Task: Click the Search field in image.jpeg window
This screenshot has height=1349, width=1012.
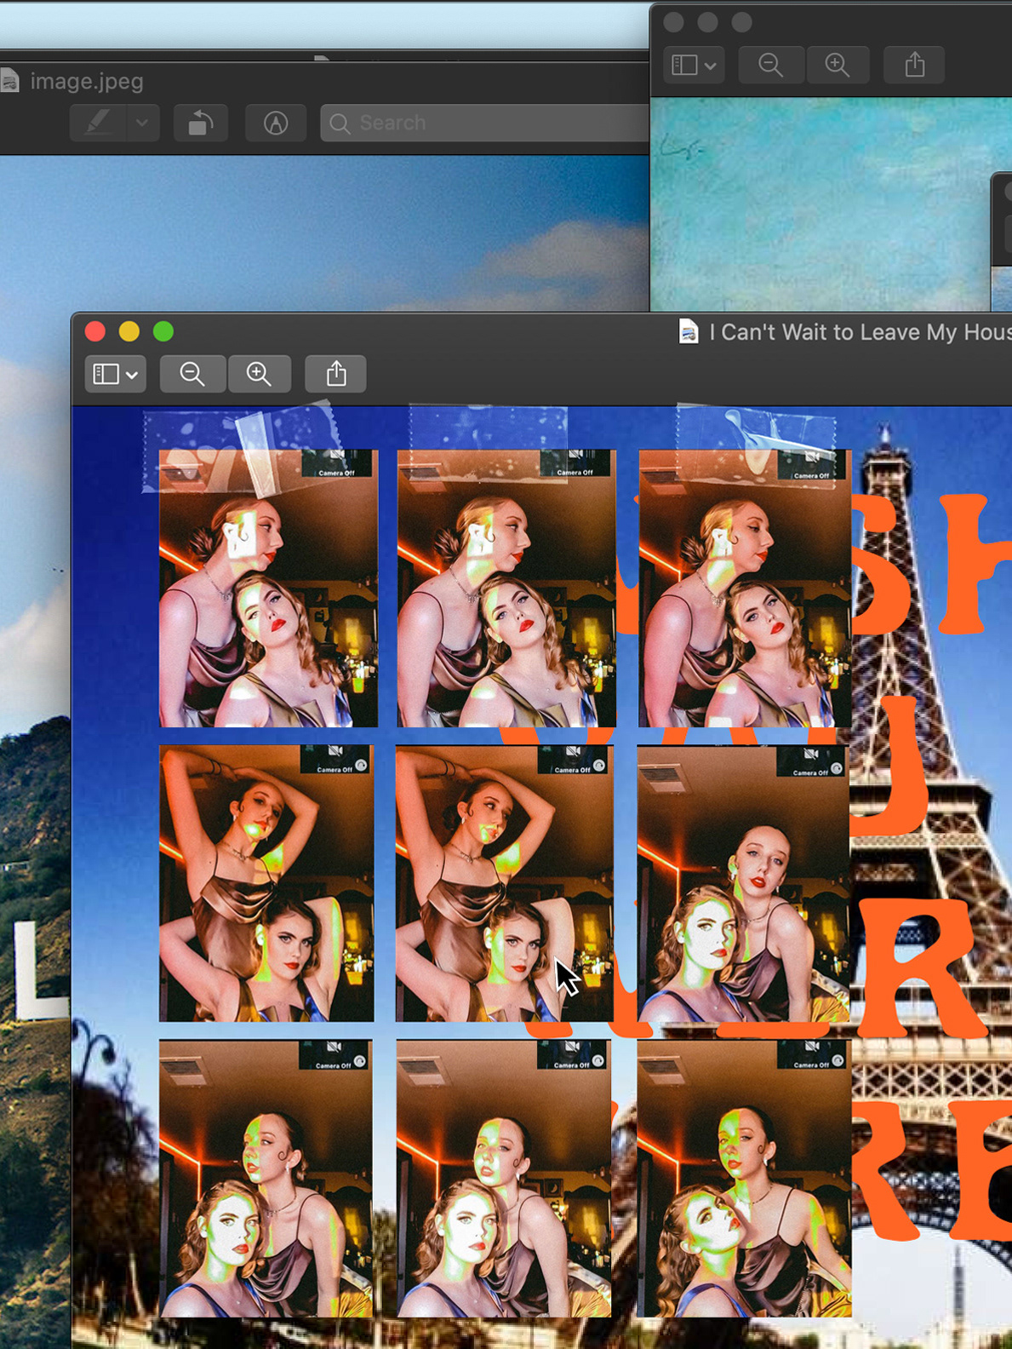Action: pos(485,123)
